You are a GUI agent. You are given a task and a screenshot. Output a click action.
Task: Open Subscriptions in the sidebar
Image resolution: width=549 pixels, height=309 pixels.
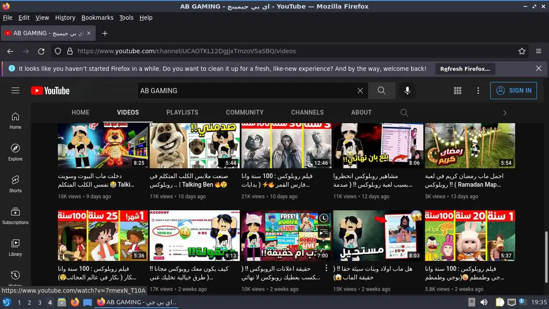tap(15, 216)
